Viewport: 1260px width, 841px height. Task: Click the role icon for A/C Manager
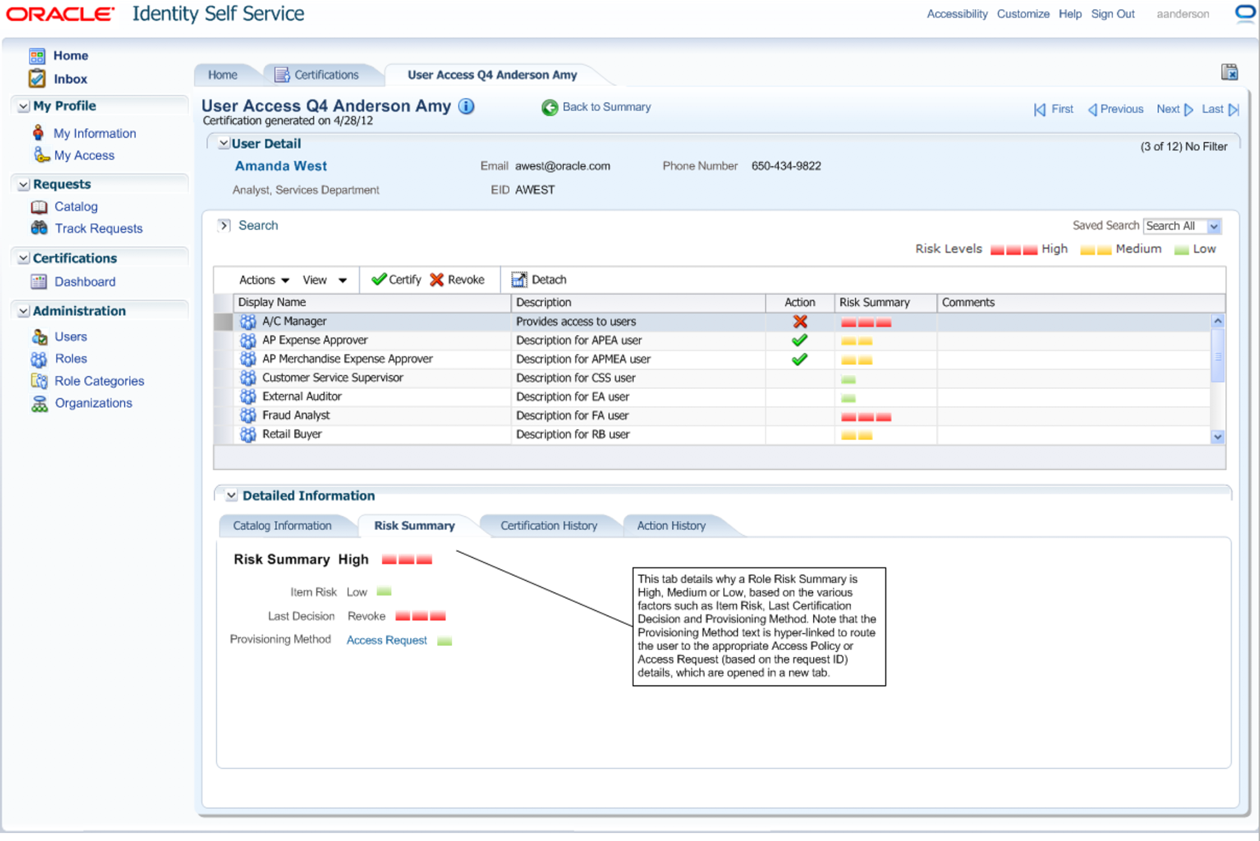248,322
